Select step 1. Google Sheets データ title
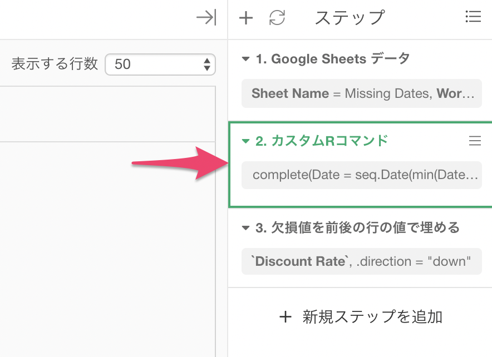Viewport: 492px width, 357px height. (333, 59)
